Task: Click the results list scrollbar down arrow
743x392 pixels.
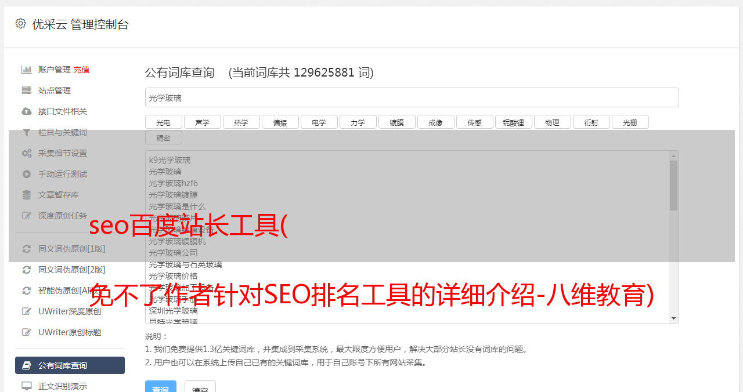Action: coord(673,318)
